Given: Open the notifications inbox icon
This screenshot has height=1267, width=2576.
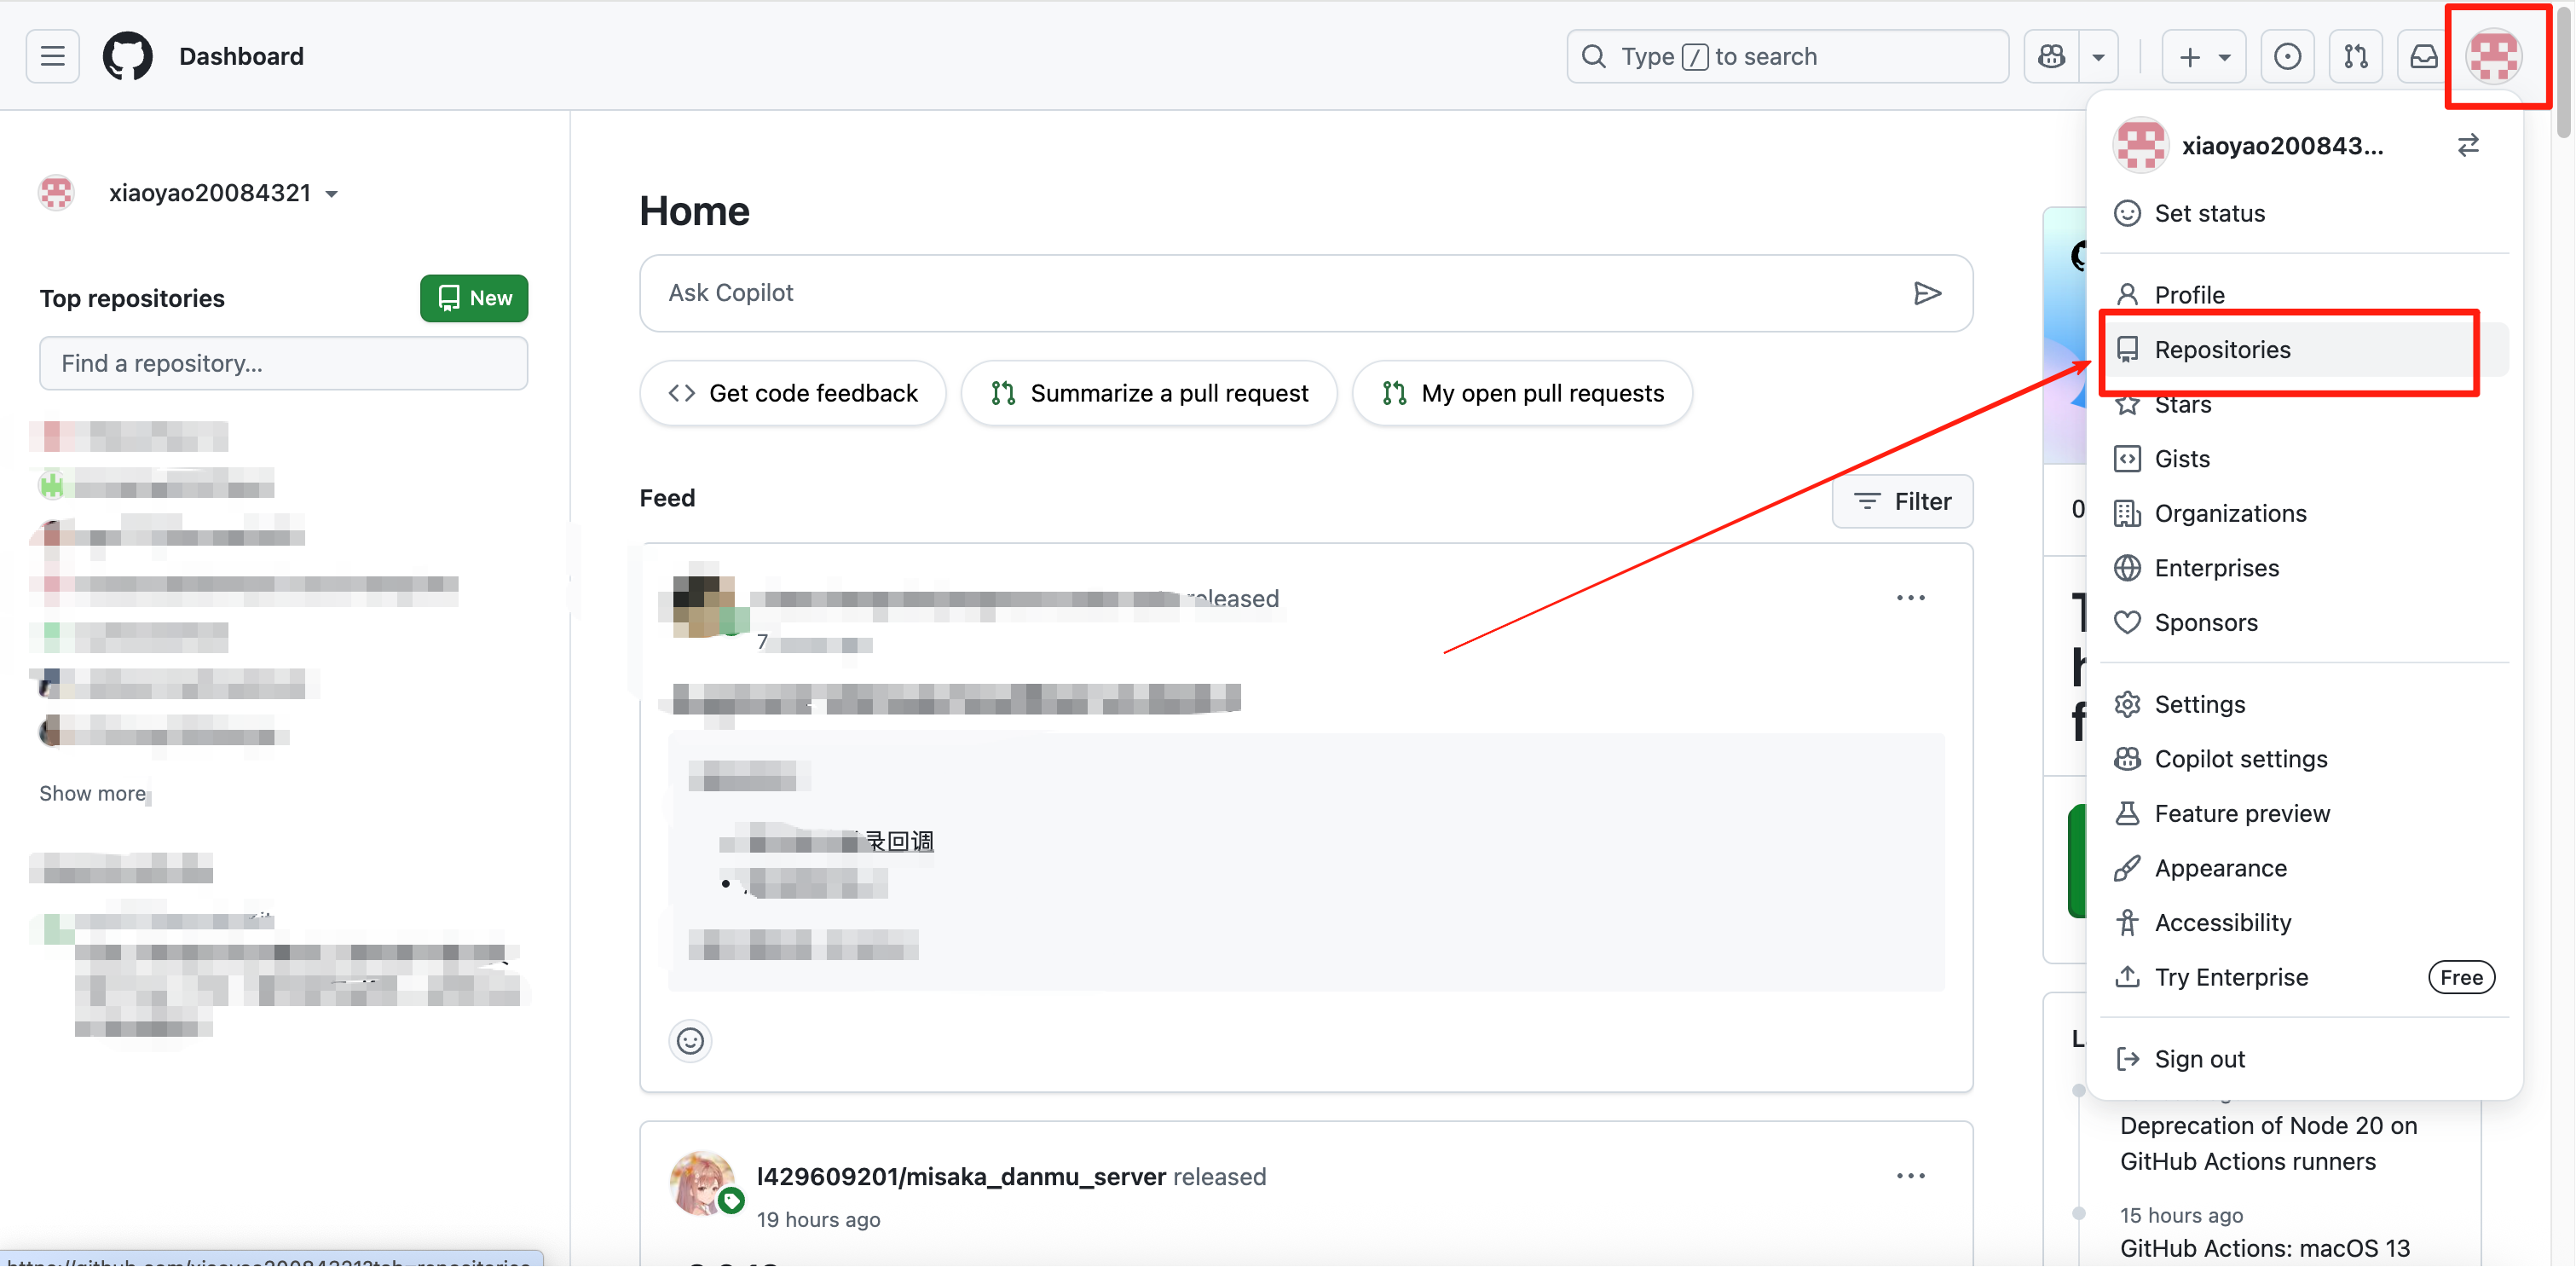Looking at the screenshot, I should [x=2423, y=56].
